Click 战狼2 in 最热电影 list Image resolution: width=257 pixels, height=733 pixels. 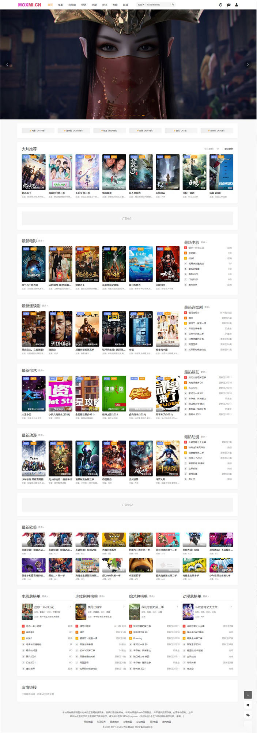192,258
